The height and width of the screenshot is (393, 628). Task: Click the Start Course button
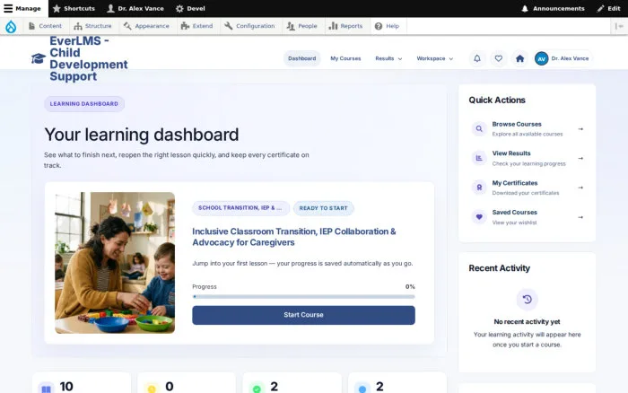pyautogui.click(x=303, y=315)
